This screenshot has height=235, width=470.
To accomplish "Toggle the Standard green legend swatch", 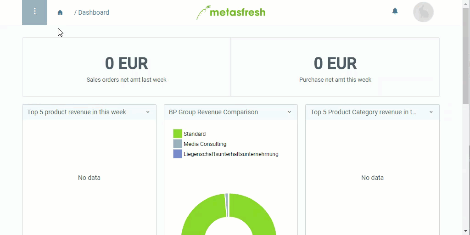I will (x=178, y=134).
